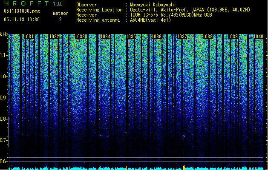This screenshot has height=170, width=268.
Task: Click the 'Receiving Location' label
Action: tap(99, 10)
